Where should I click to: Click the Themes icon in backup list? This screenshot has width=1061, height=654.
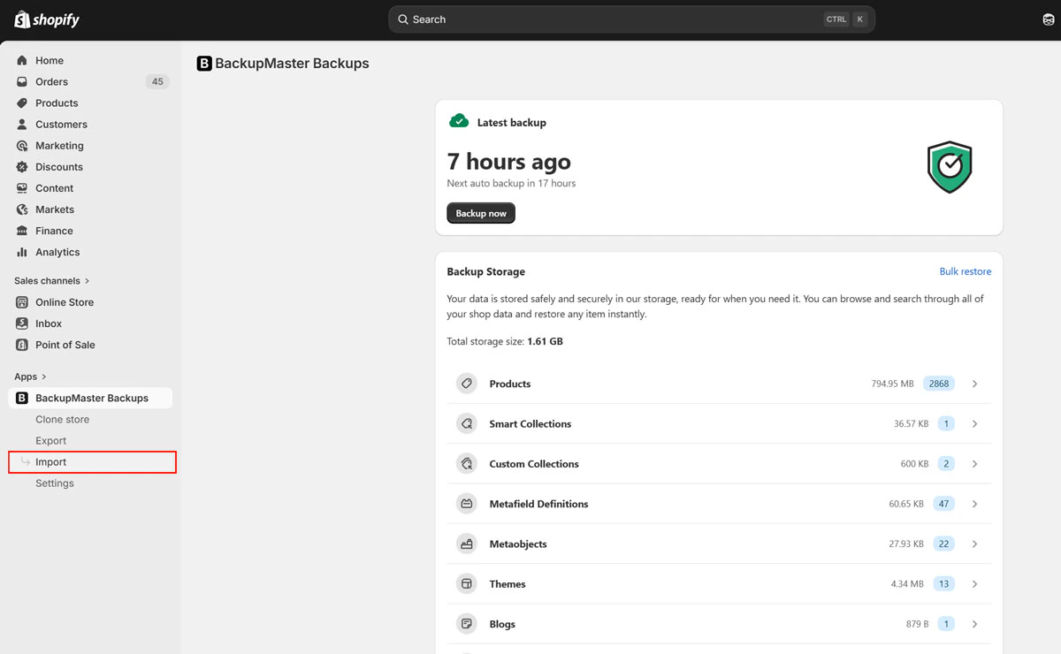click(466, 583)
